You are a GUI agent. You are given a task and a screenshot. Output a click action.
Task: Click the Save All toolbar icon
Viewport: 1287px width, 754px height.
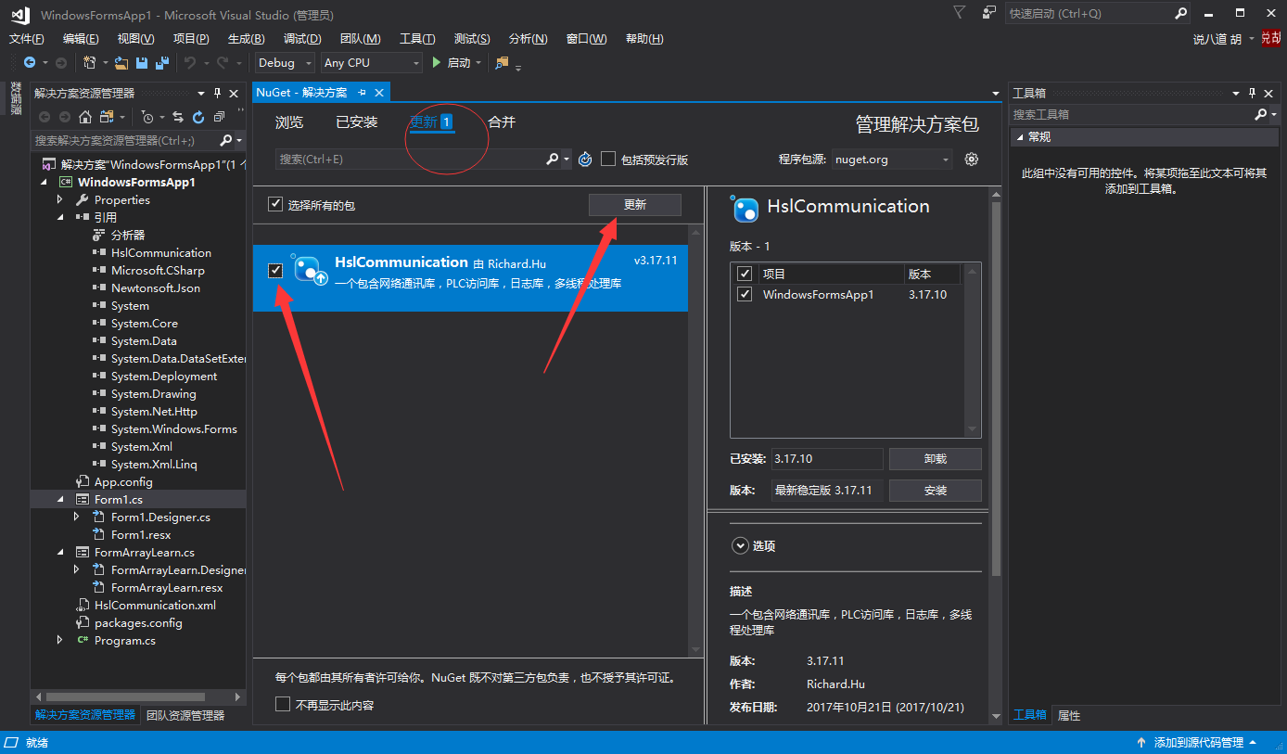(162, 63)
